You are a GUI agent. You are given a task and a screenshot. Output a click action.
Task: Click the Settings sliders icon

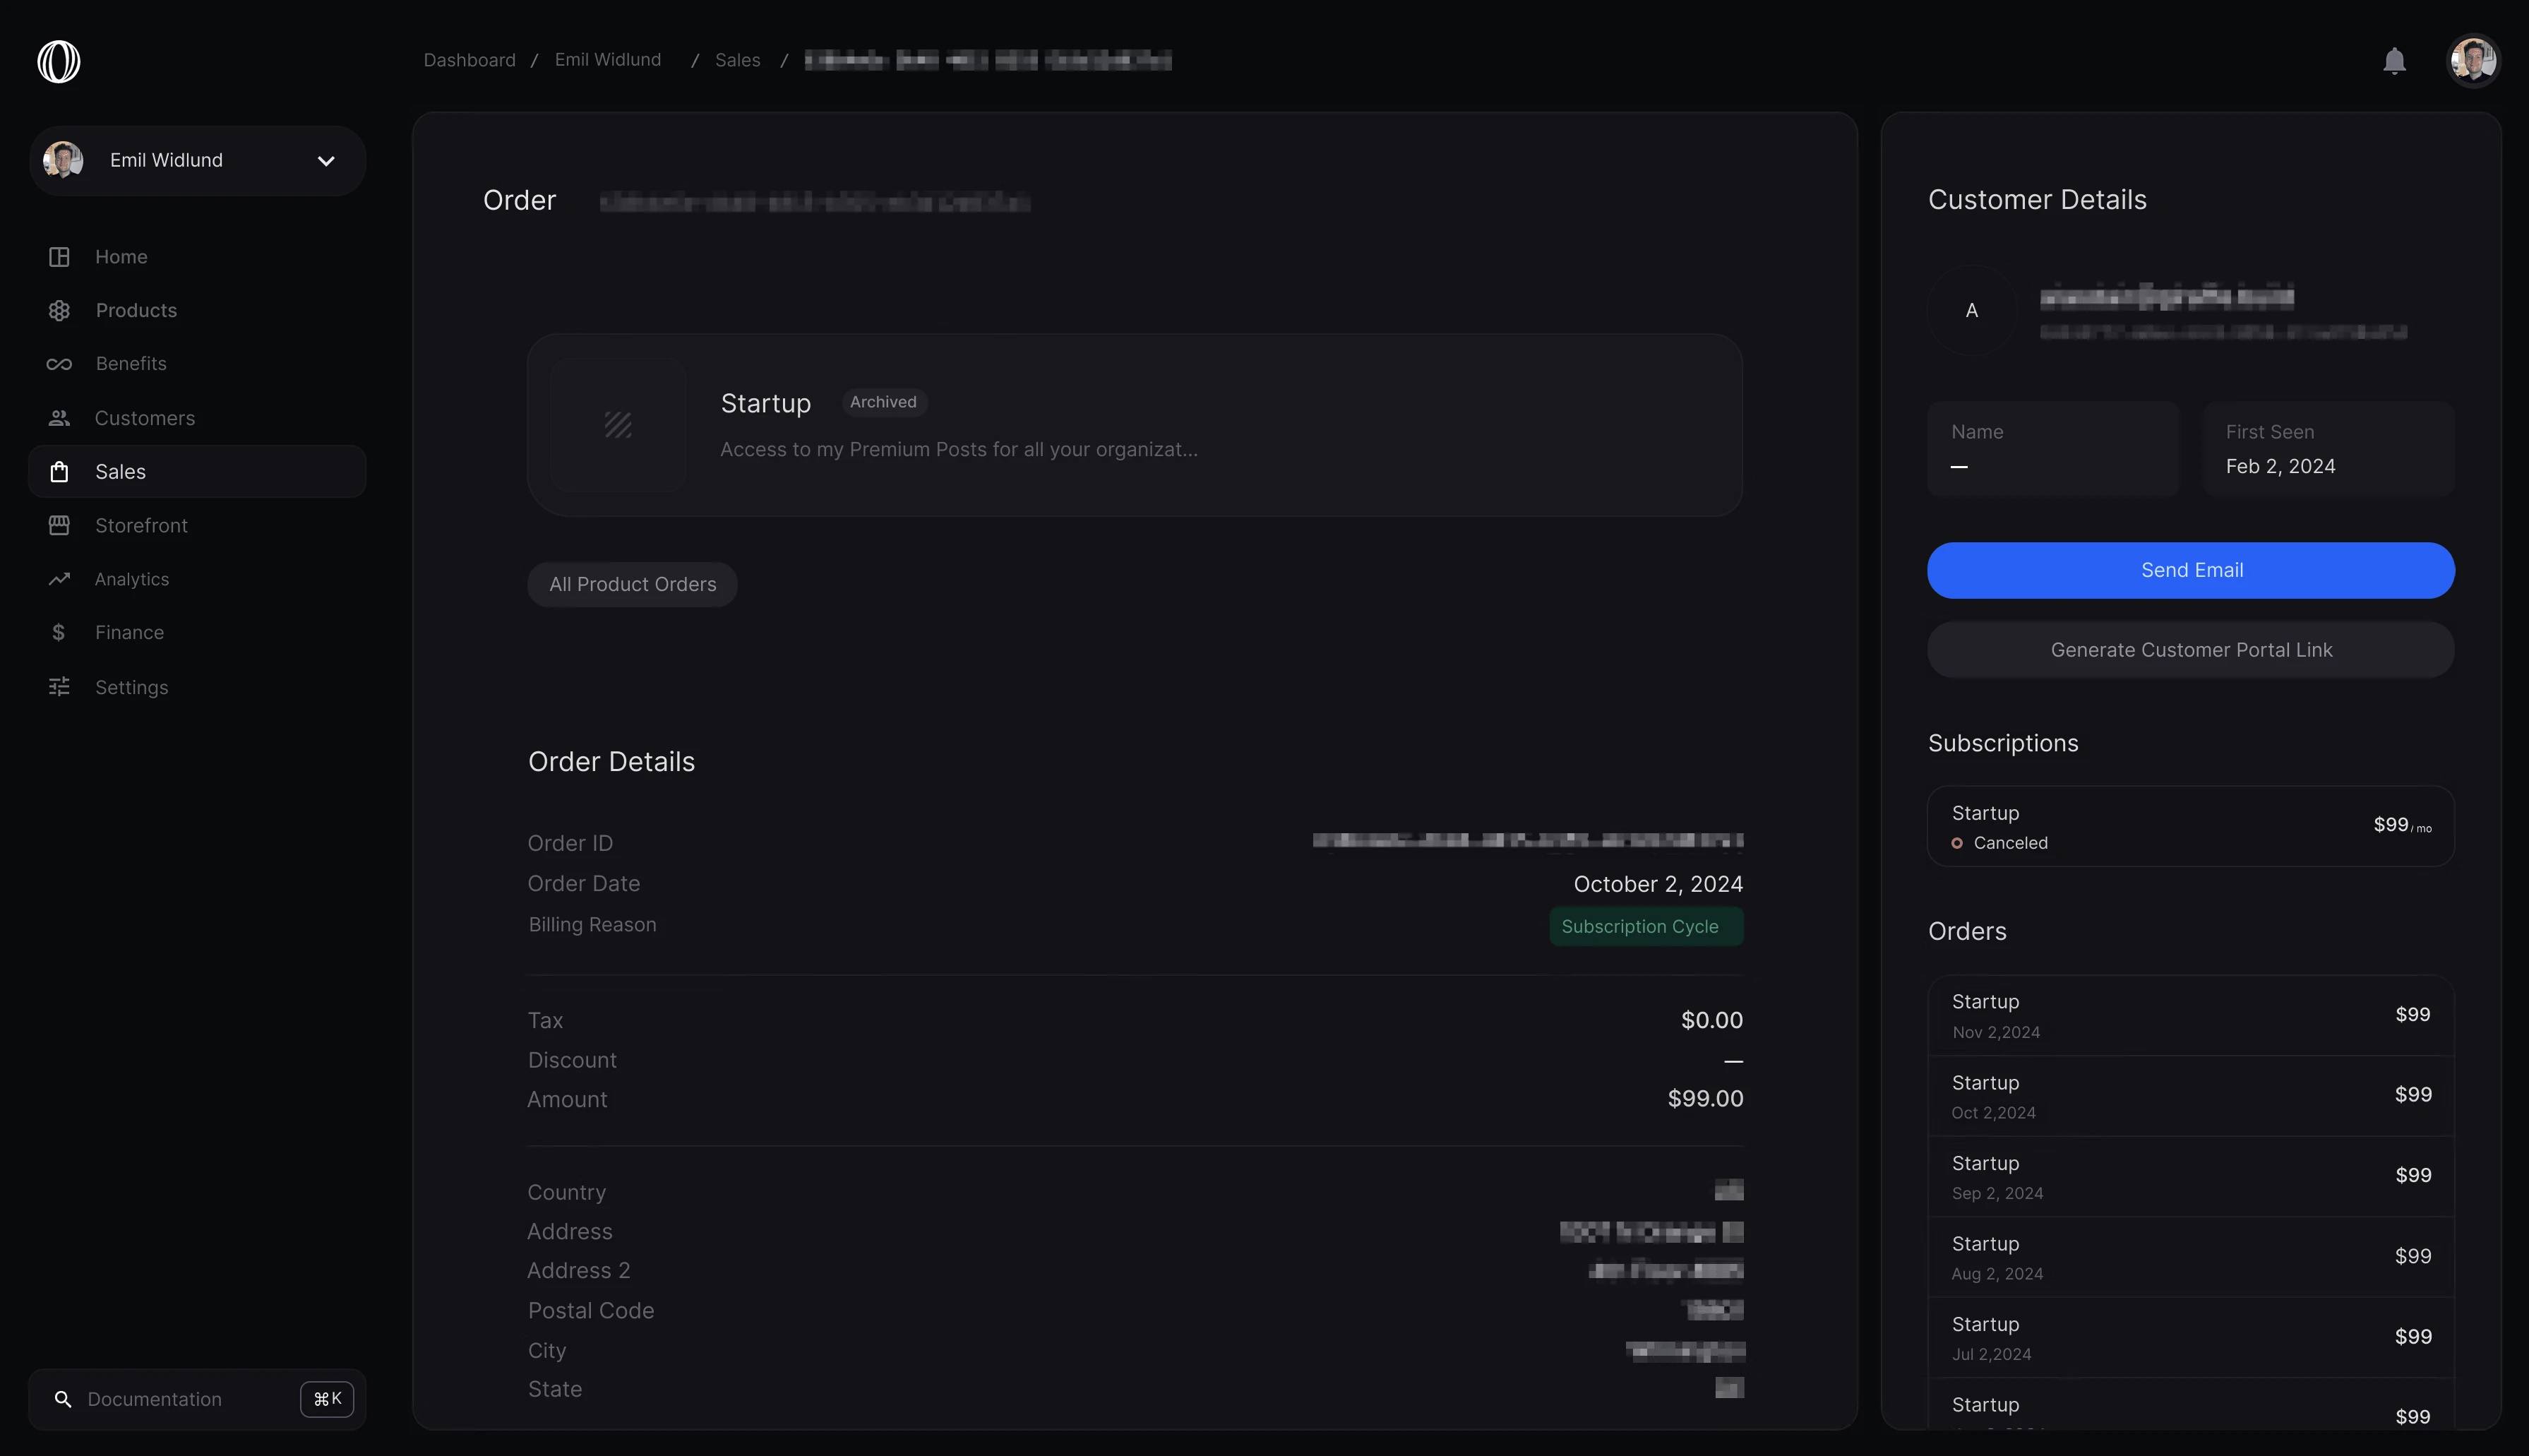point(59,687)
